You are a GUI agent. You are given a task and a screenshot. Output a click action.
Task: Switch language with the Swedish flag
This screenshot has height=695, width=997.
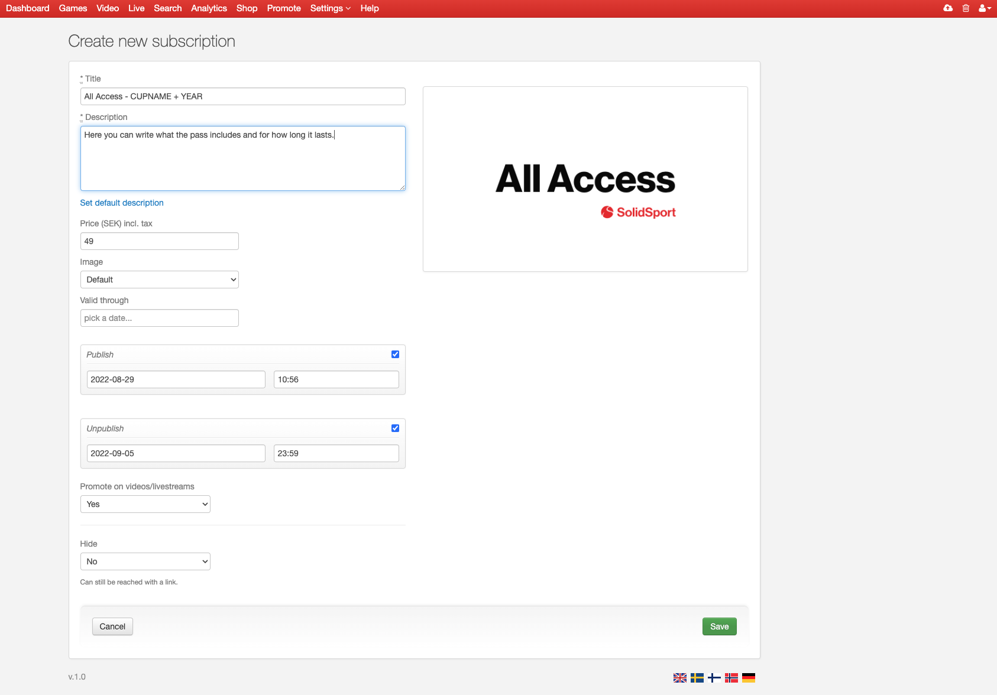(x=697, y=678)
